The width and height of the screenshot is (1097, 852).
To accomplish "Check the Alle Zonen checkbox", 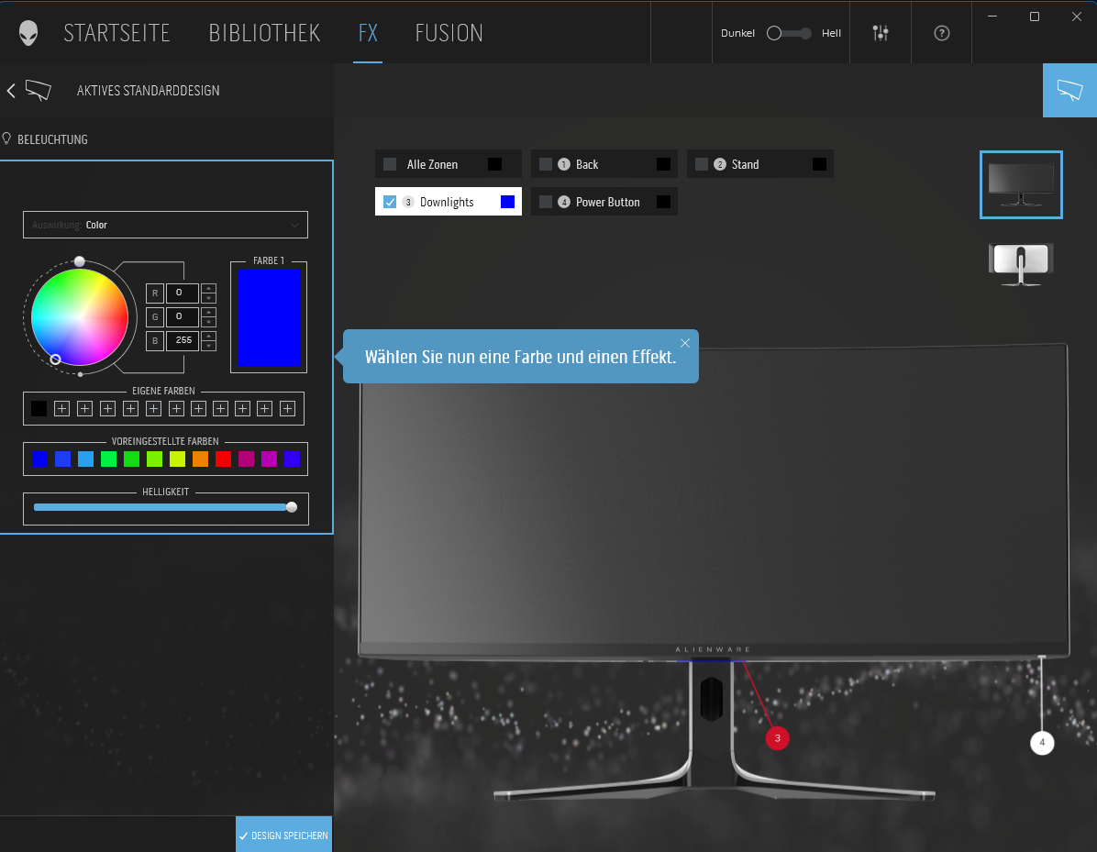I will point(391,164).
